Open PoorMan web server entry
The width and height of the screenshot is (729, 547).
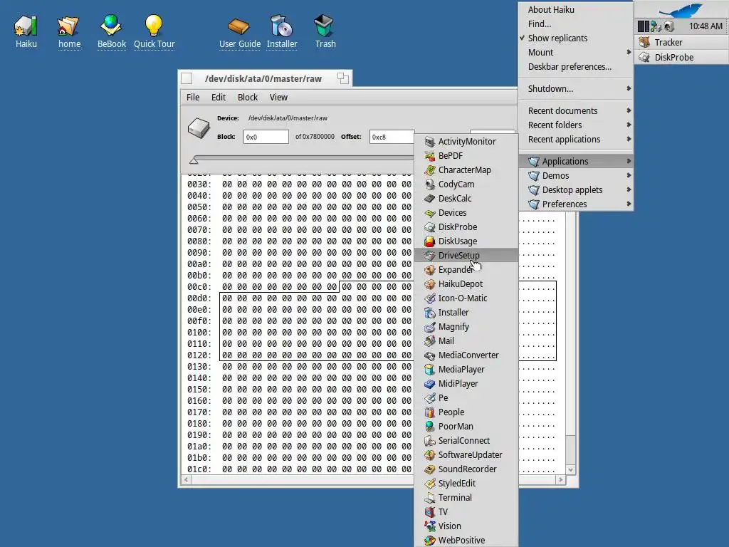point(466,427)
